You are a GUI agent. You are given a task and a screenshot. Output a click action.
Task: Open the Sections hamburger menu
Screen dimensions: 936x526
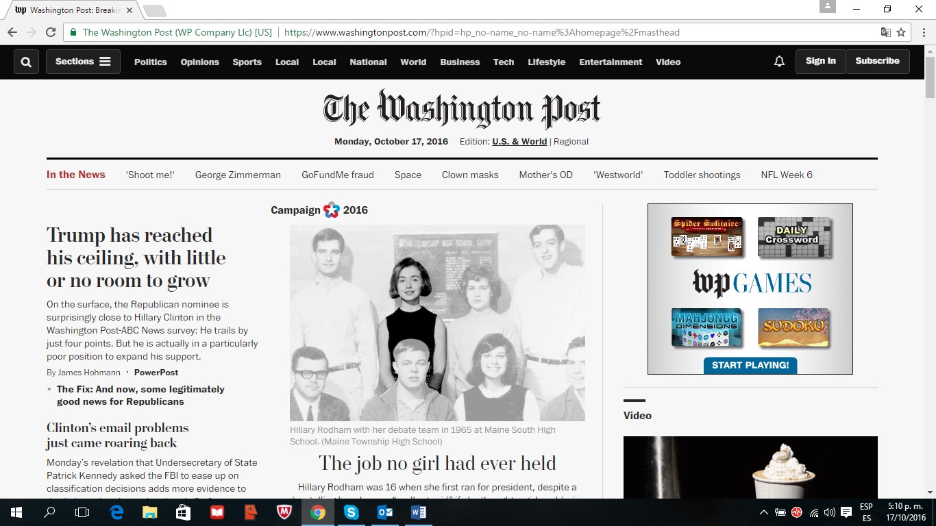tap(83, 62)
